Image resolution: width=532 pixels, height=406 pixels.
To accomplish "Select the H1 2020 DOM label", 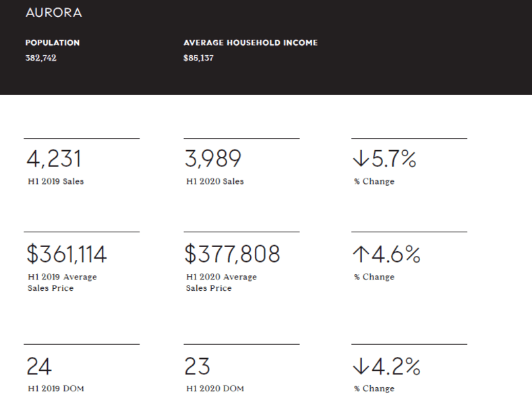I will (x=215, y=388).
